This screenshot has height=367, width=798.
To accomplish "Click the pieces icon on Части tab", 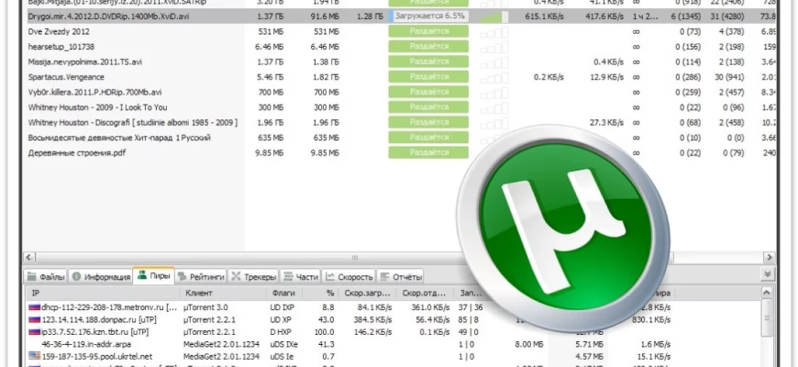I will [x=288, y=277].
